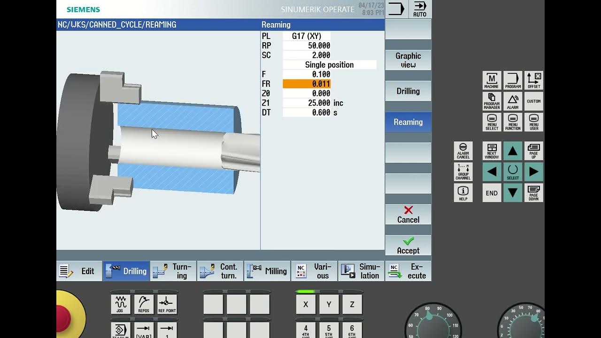Open the Various softkey
The height and width of the screenshot is (338, 601).
pos(314,271)
